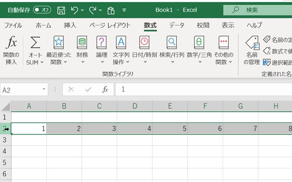Select row 5 header
Image resolution: width=292 pixels, height=182 pixels.
[5, 163]
